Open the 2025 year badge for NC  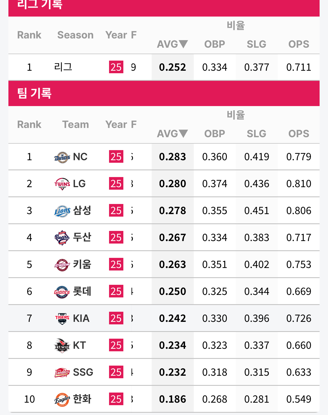116,157
